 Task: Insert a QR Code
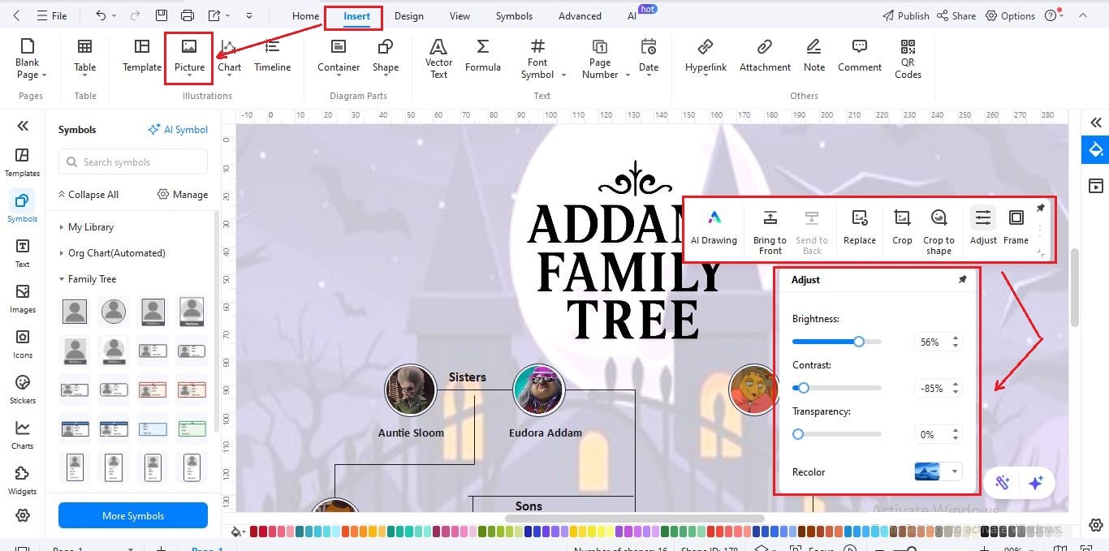pos(907,57)
